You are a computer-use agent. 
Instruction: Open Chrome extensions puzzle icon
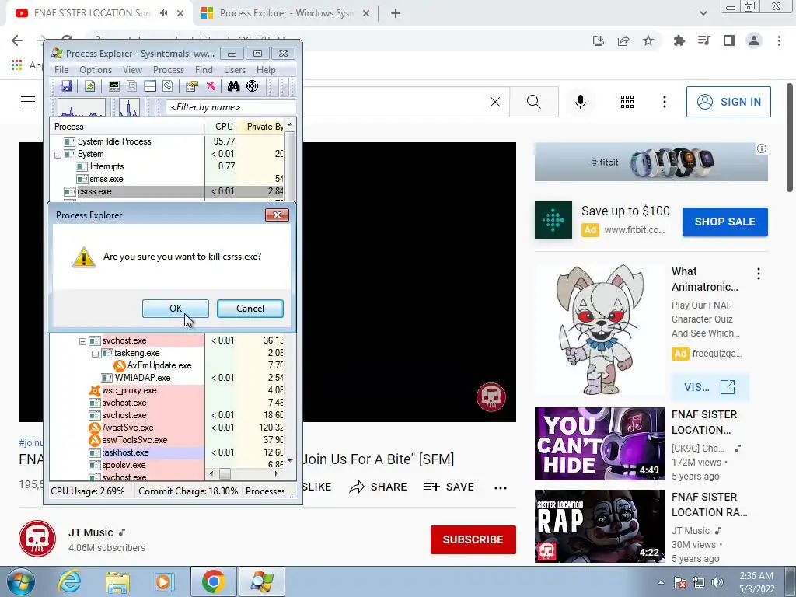click(679, 40)
